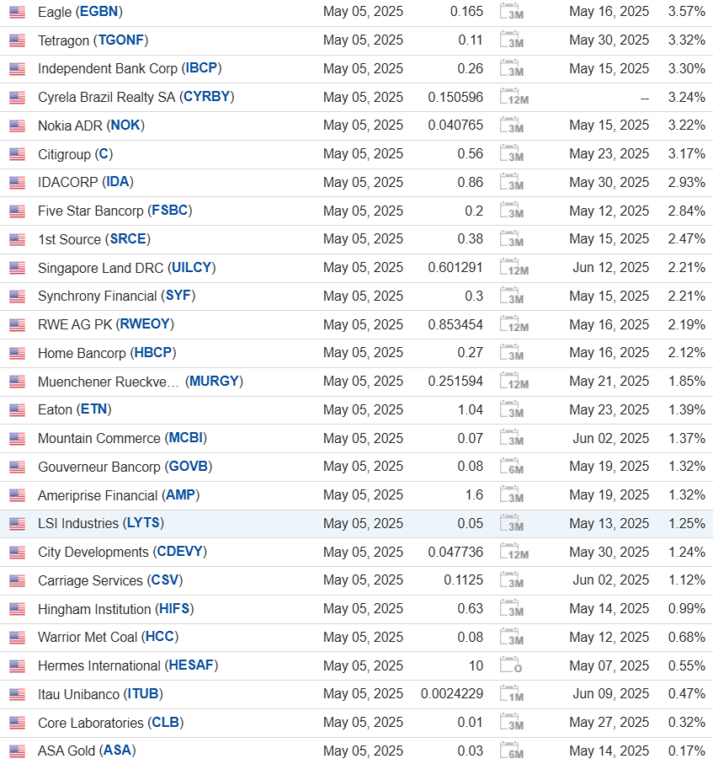The image size is (713, 764).
Task: Open the SYF ticker link for Synchrony Financial
Action: tap(180, 296)
